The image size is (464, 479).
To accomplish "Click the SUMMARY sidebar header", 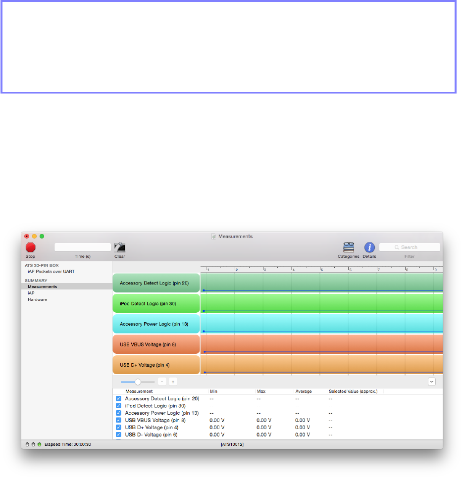I will [x=36, y=281].
